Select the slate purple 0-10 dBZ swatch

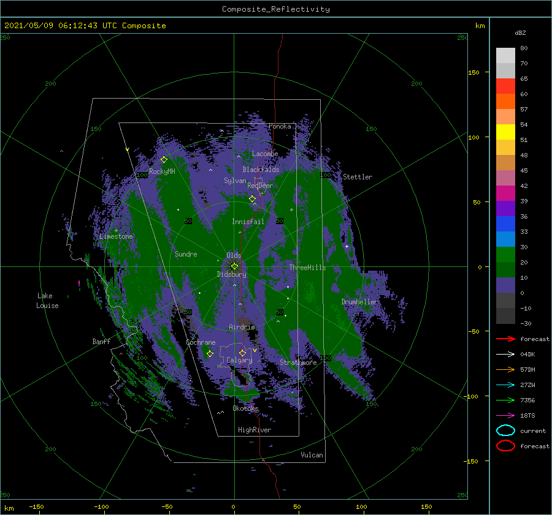[x=505, y=285]
